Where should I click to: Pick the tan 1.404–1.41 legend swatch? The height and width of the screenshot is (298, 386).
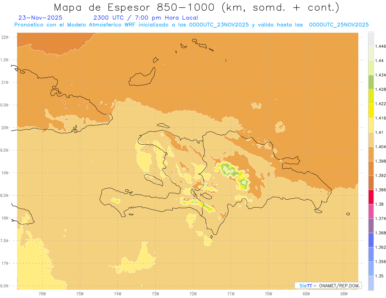(x=371, y=139)
